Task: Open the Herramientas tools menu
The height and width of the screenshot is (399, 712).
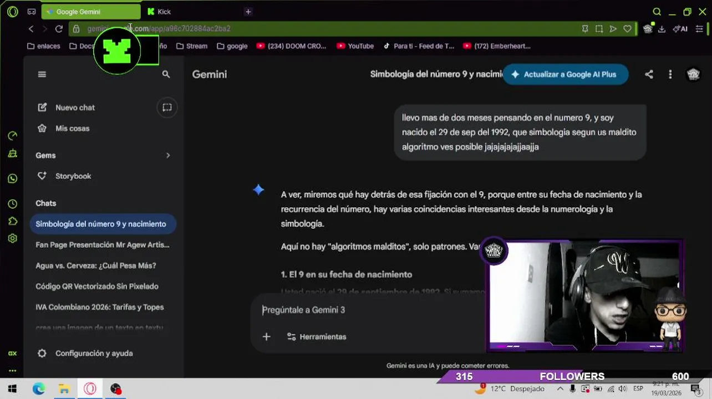Action: (317, 336)
